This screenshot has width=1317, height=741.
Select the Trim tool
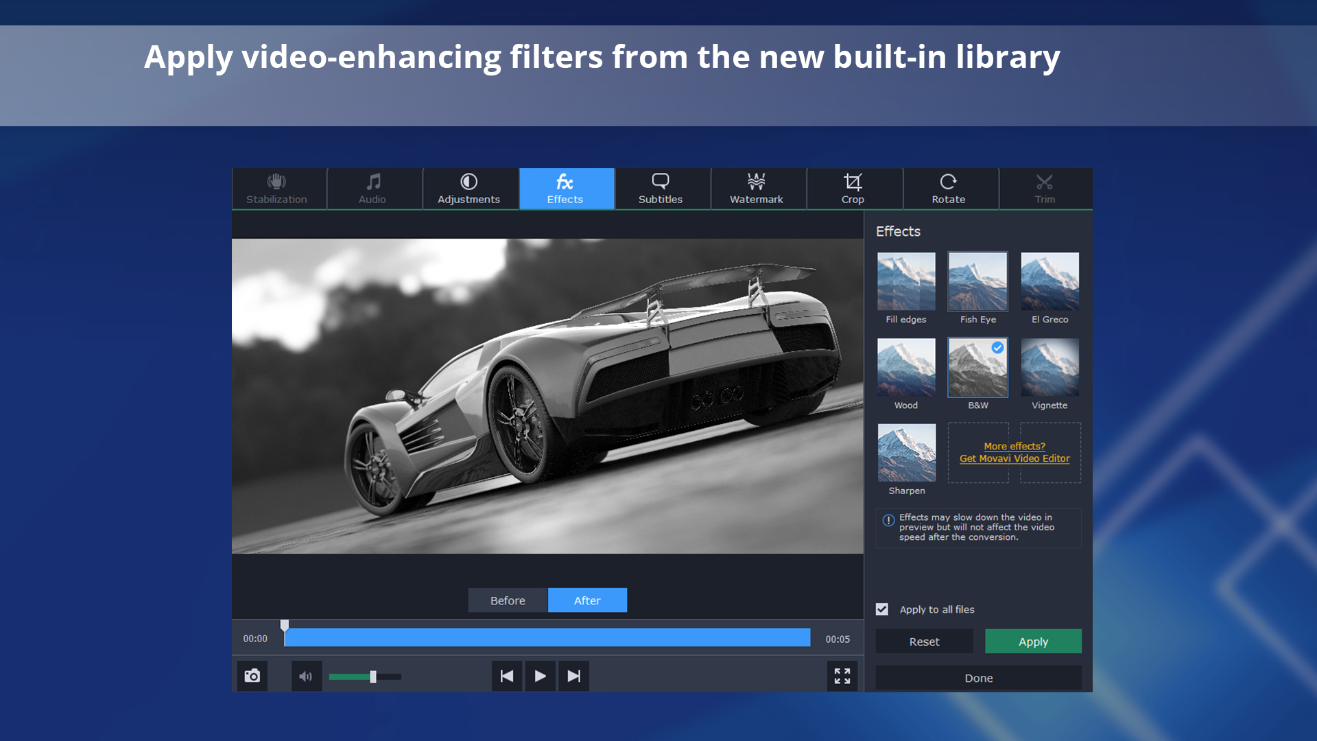(1044, 189)
